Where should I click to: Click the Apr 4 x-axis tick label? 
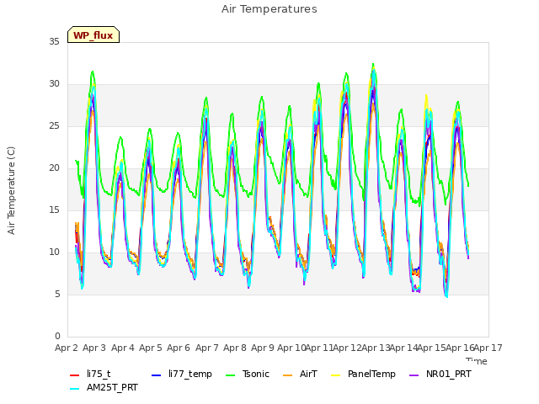pyautogui.click(x=123, y=348)
